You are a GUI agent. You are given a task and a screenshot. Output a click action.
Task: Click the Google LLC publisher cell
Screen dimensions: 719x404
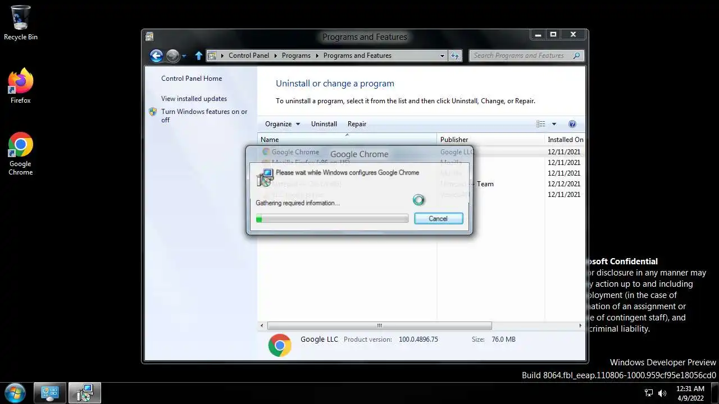457,152
